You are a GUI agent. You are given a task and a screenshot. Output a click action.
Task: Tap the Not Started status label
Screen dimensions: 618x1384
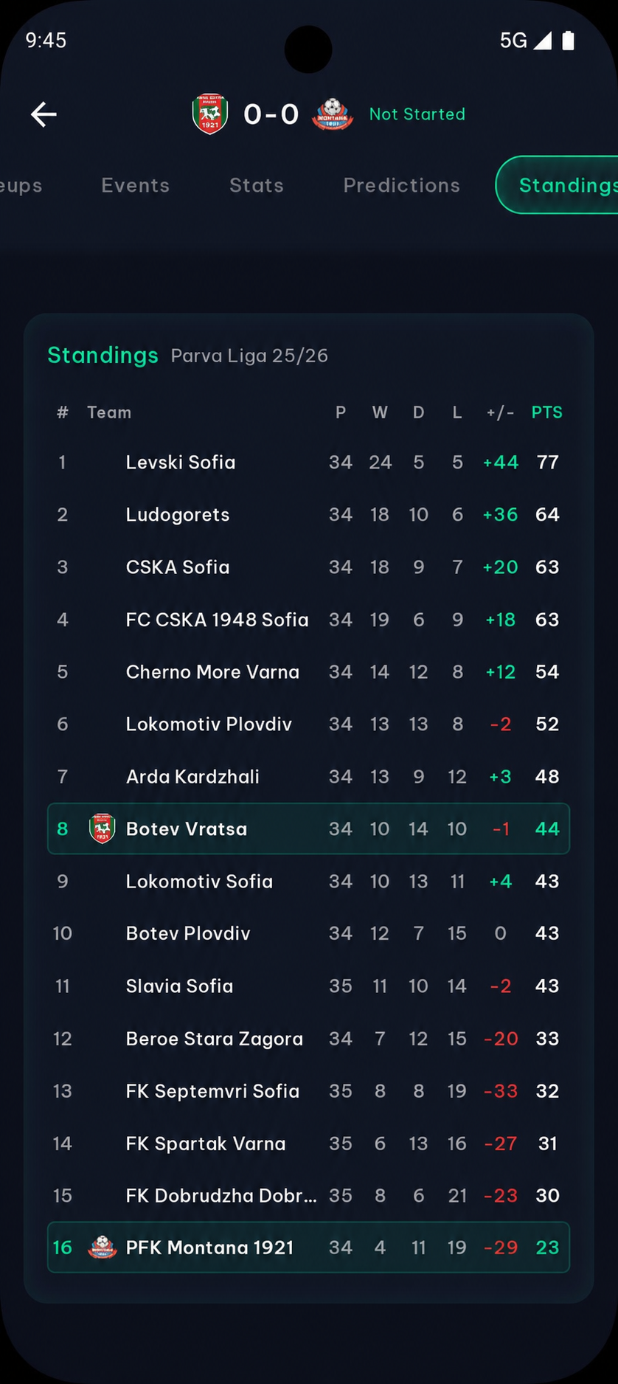tap(417, 114)
